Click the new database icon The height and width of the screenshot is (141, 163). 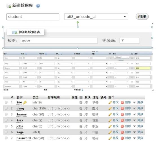[9, 6]
